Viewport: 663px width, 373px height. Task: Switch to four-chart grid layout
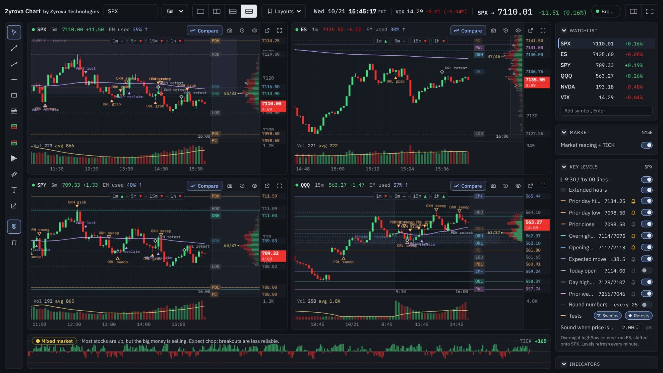[x=249, y=11]
